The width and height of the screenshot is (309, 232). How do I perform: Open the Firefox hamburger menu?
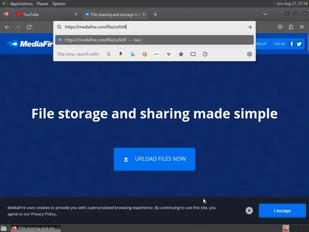[x=302, y=27]
